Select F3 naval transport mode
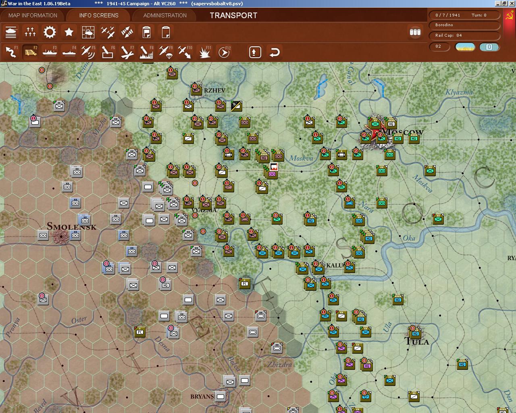 [x=50, y=52]
